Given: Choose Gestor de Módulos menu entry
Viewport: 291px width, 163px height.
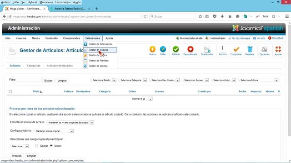Looking at the screenshot, I should [100, 50].
